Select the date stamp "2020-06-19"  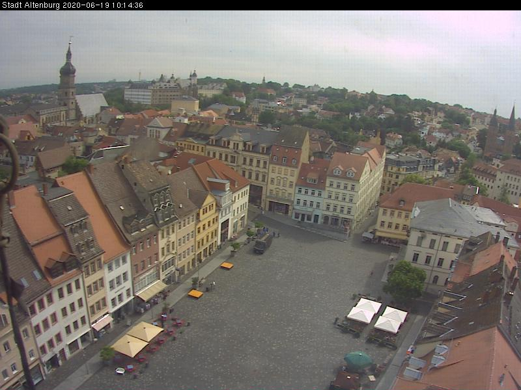point(87,5)
